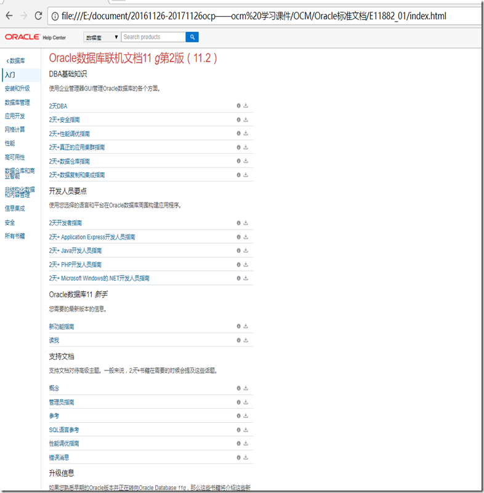Open the SQL语言参考 link

click(x=64, y=430)
